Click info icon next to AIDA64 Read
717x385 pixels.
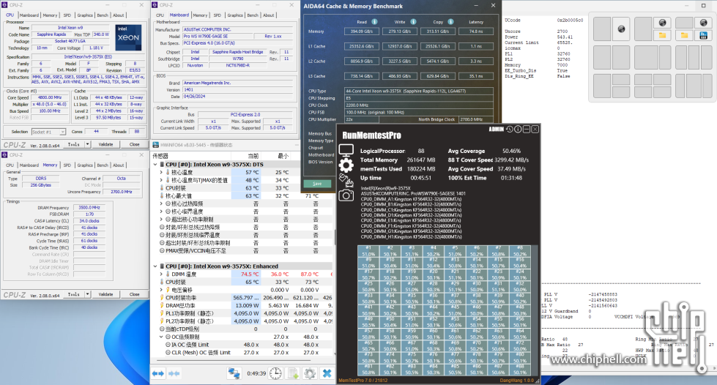(x=374, y=21)
